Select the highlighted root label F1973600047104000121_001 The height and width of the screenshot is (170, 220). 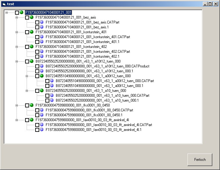48,13
